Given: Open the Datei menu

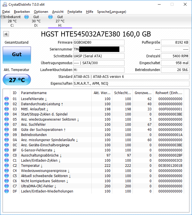Looking at the screenshot, I should coord(6,12).
